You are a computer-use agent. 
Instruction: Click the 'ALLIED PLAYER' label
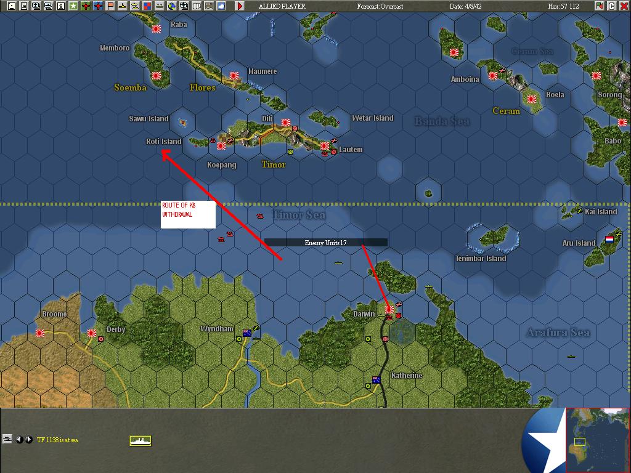[282, 6]
